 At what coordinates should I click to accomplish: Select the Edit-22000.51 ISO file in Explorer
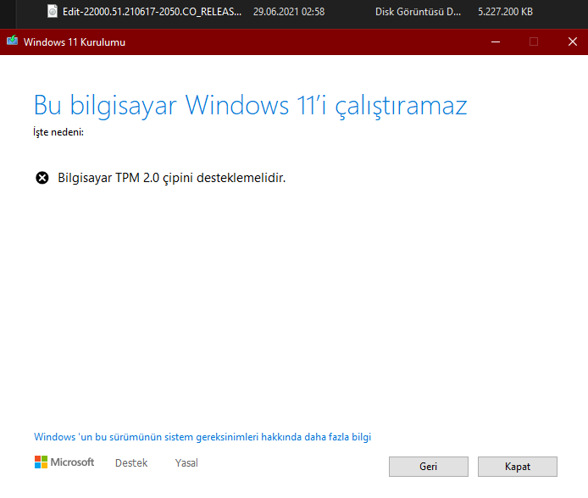[152, 12]
